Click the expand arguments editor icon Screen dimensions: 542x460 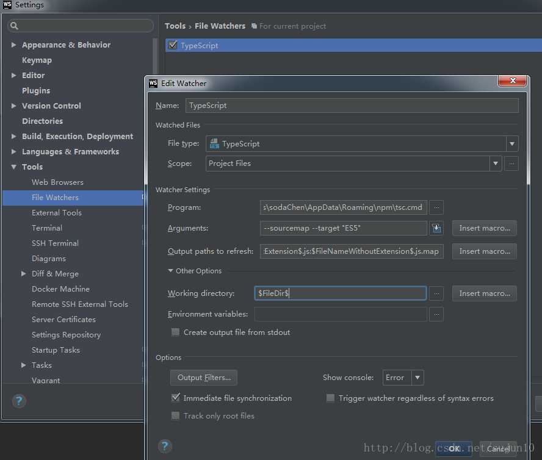point(436,228)
